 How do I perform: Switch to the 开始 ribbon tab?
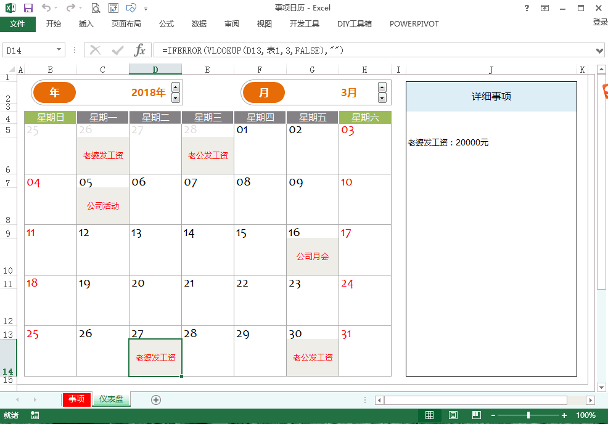point(54,23)
